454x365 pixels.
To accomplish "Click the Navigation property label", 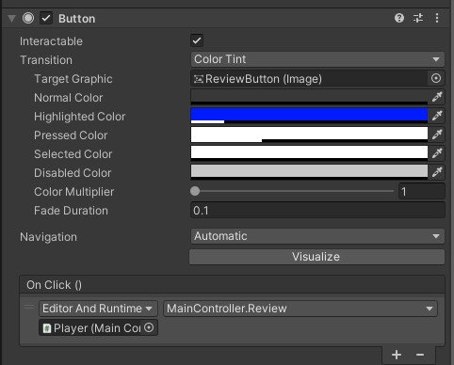I will coord(48,237).
